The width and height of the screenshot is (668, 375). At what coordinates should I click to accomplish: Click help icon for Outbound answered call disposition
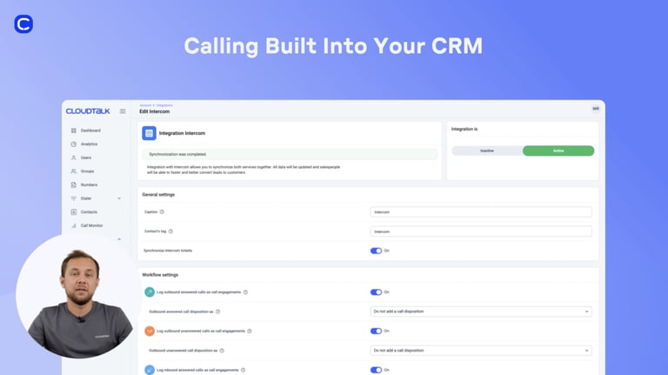click(217, 311)
